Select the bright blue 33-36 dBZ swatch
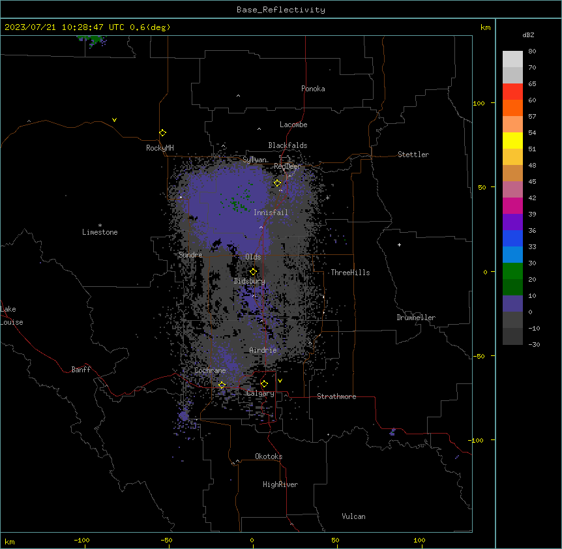Screen dimensions: 562x549 [512, 238]
